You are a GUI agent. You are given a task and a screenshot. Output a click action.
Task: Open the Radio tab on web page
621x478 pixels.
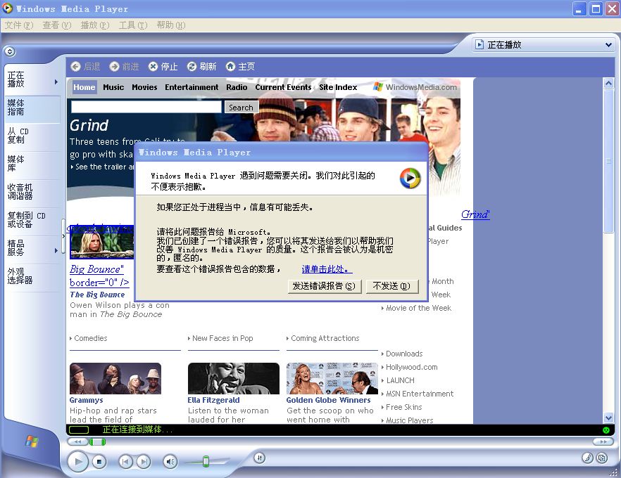[237, 87]
